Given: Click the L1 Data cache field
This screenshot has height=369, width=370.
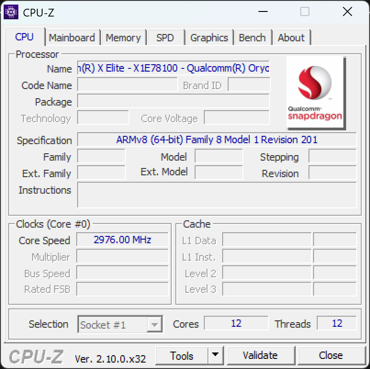Looking at the screenshot, I should tap(267, 240).
